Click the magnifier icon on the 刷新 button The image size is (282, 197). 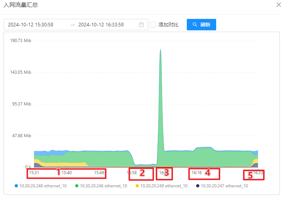[x=195, y=25]
